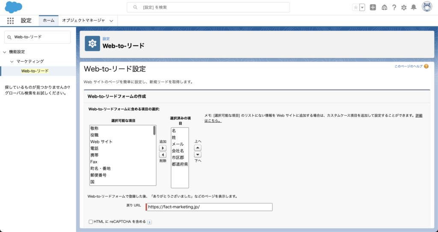Open the App Launcher grid icon
438x232 pixels.
(10, 21)
